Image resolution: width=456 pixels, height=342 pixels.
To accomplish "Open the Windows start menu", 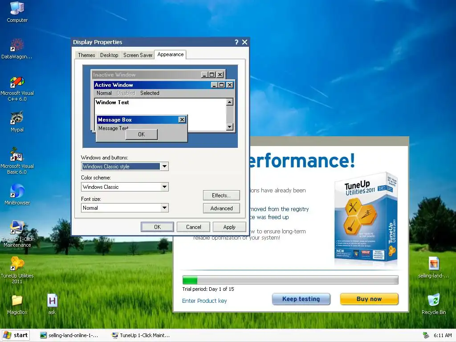I will click(16, 335).
